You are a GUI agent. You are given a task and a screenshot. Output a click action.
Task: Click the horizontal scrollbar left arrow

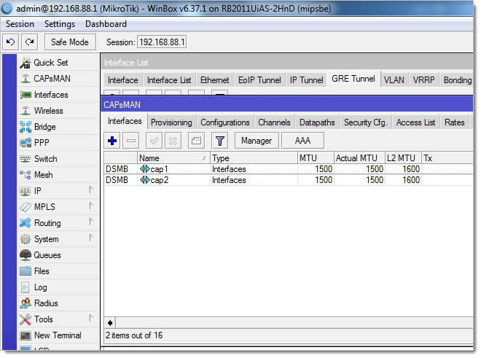click(x=110, y=323)
